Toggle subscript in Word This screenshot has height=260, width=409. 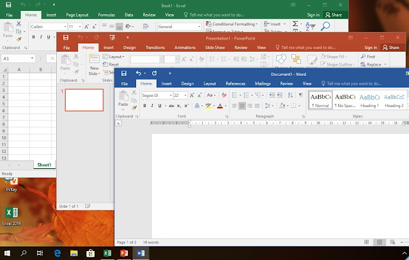coord(179,106)
